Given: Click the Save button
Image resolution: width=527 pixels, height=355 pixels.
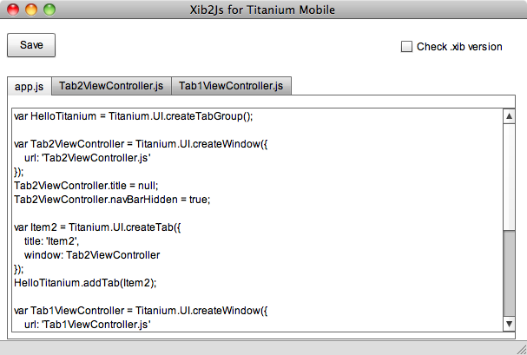Looking at the screenshot, I should pyautogui.click(x=31, y=45).
